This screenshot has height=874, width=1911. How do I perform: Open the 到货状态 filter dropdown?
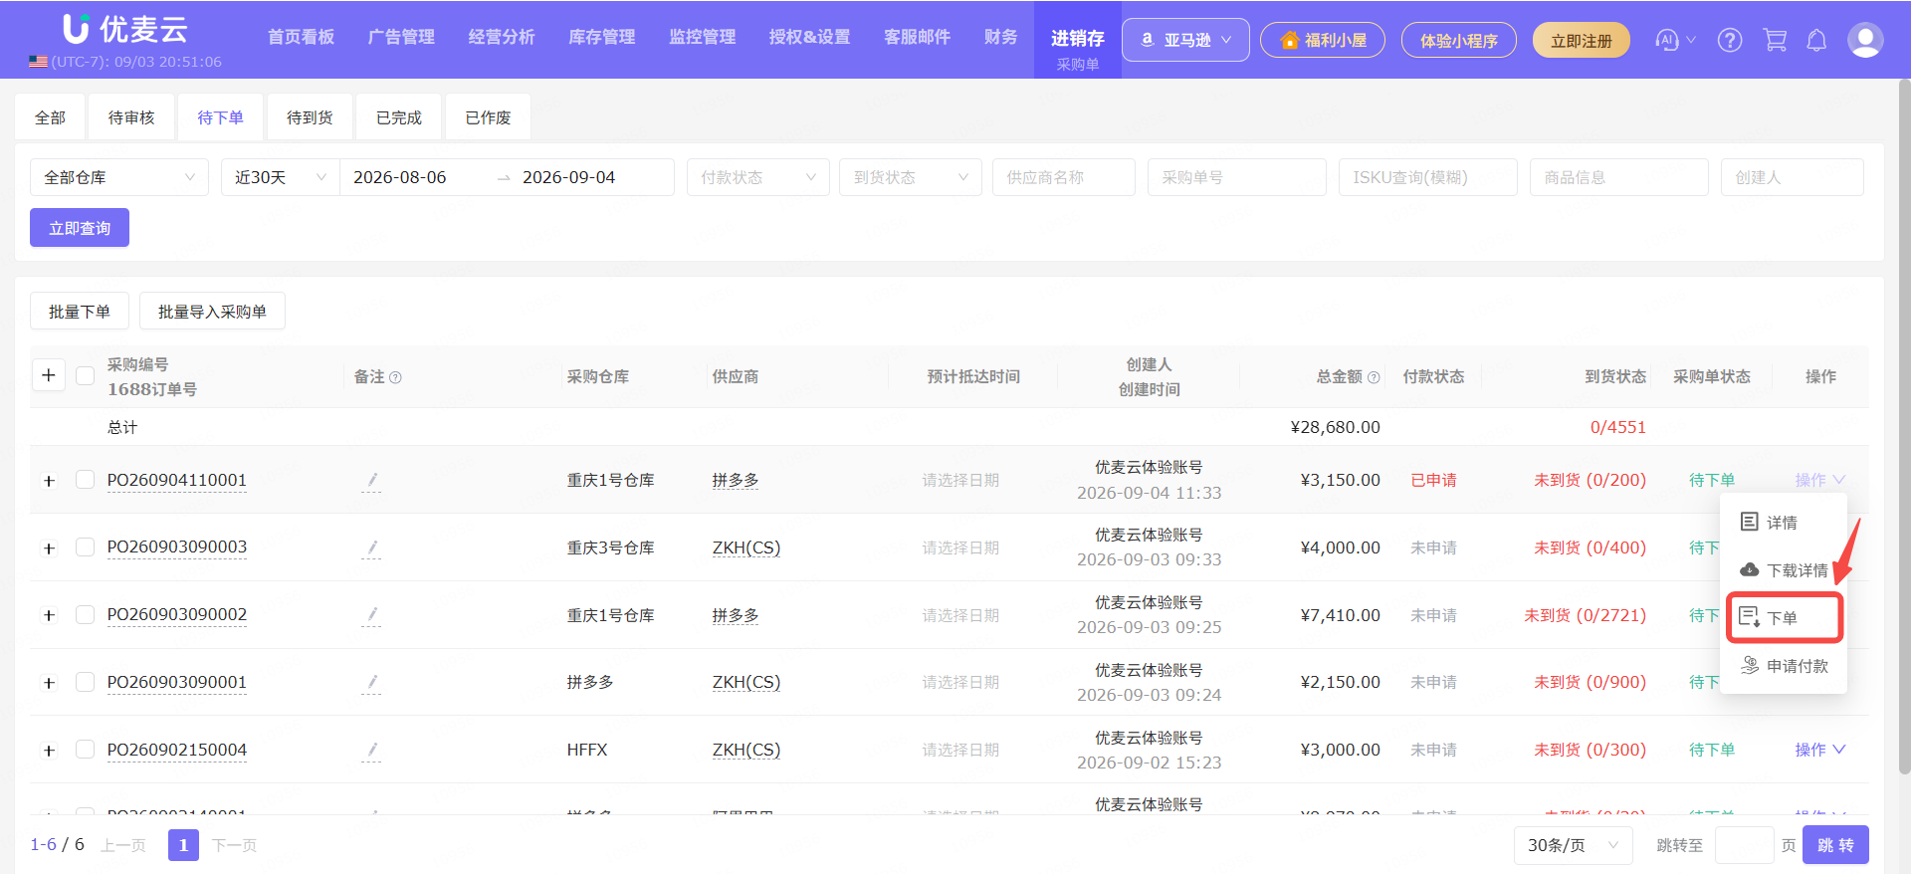pos(911,177)
